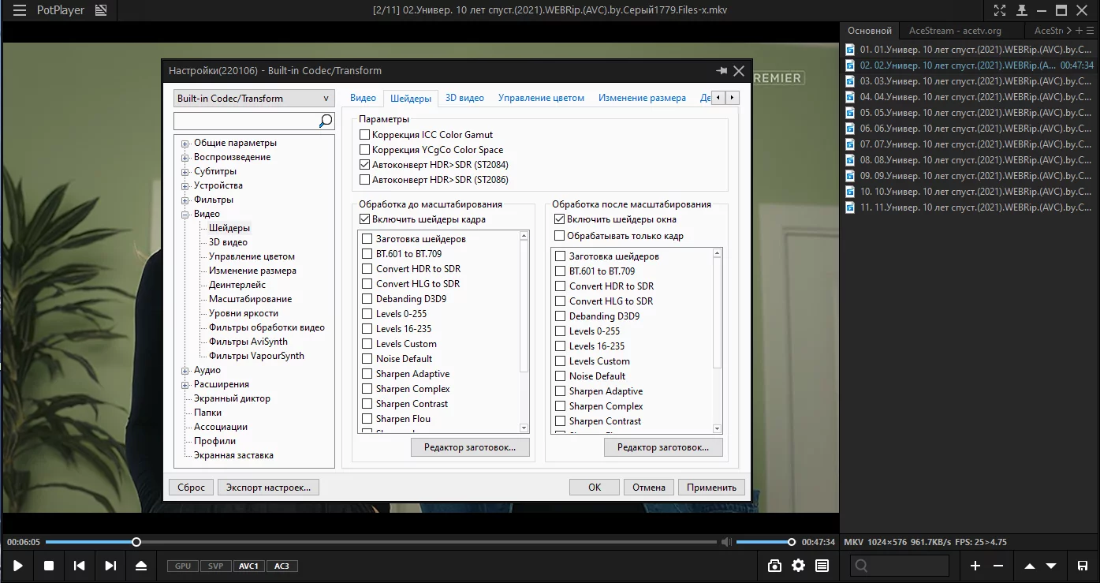The height and width of the screenshot is (583, 1100).
Task: Move playlist item down arrow
Action: click(1051, 566)
